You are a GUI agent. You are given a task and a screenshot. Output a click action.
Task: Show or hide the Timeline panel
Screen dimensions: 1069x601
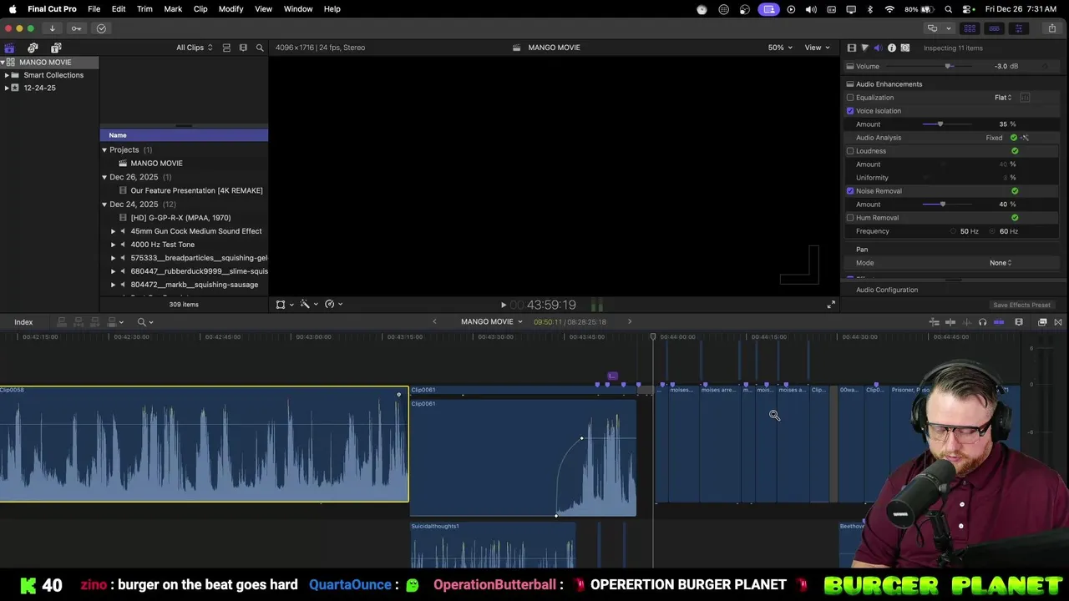point(994,28)
